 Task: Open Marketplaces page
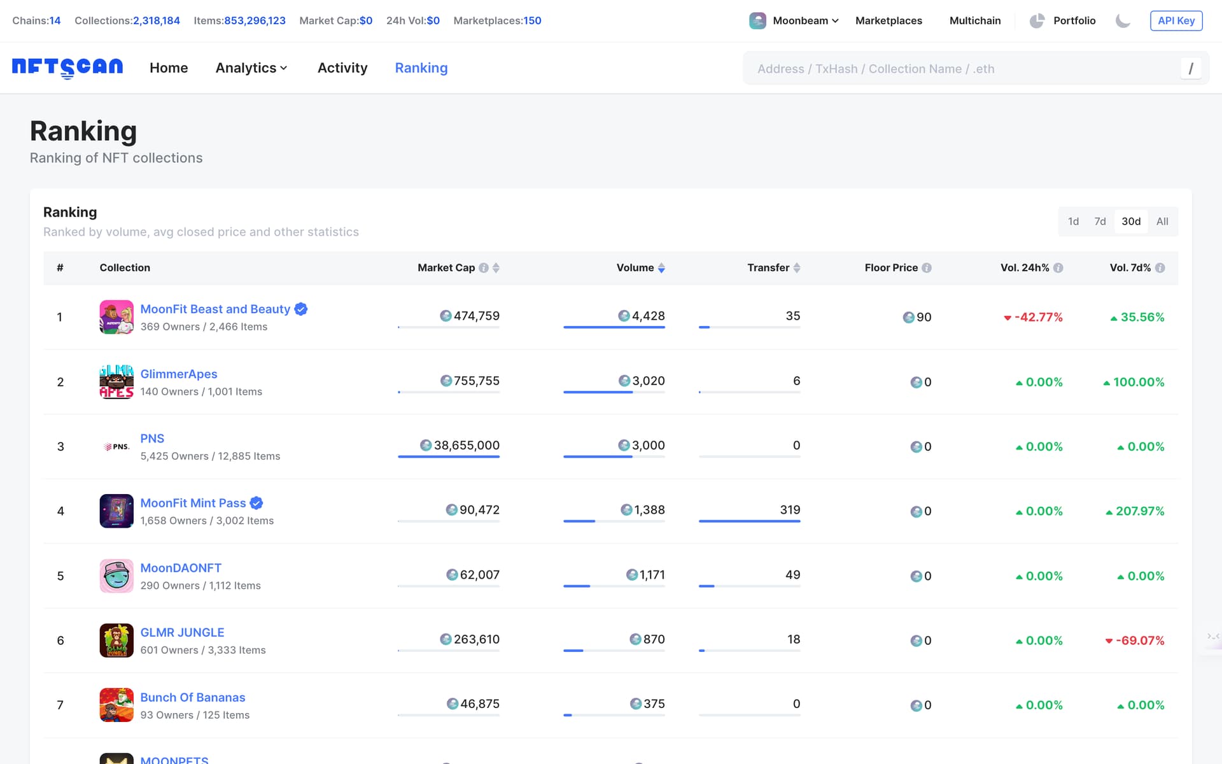tap(888, 21)
